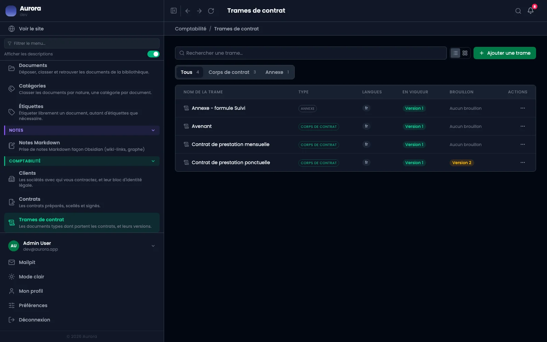Click Version 1 badge in Avenant row
This screenshot has height=342, width=547.
coord(414,127)
